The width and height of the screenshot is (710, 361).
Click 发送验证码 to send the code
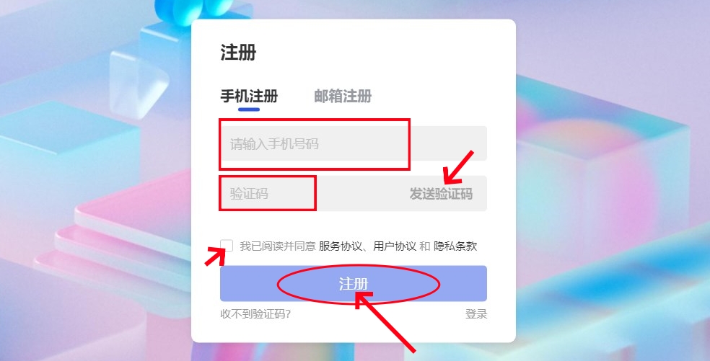pos(441,194)
